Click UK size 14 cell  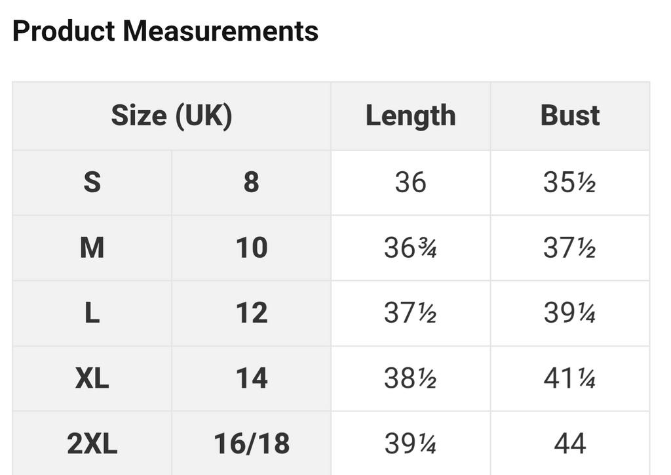(x=251, y=378)
